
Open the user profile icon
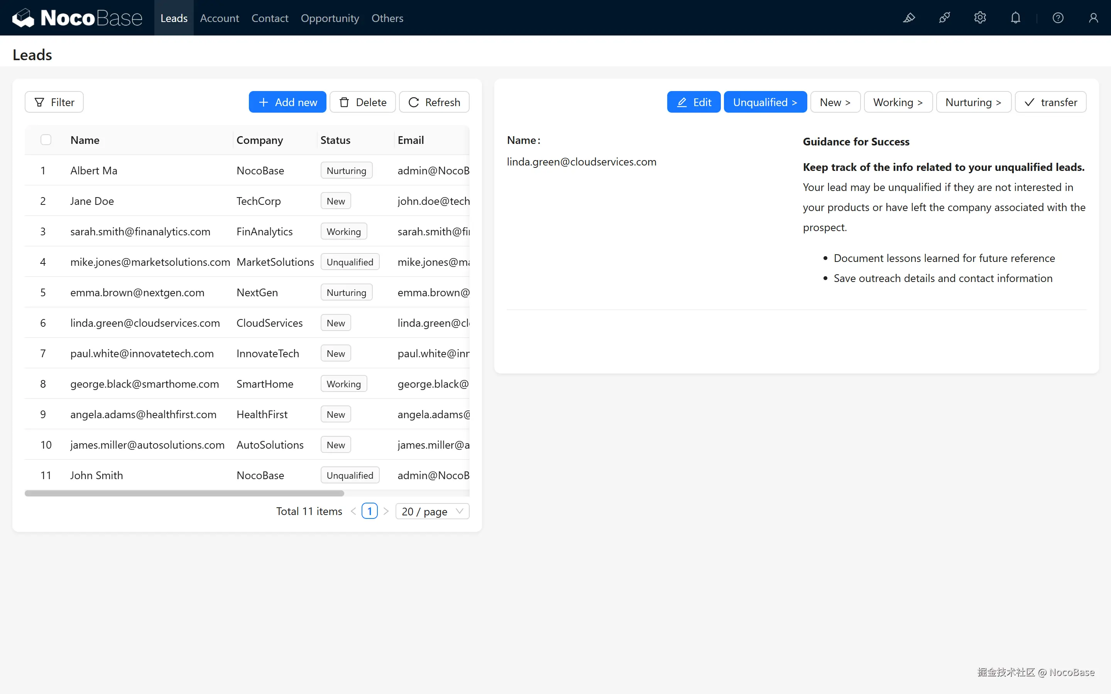1093,18
